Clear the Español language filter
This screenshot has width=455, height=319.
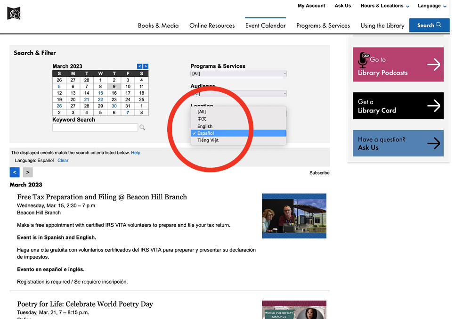[63, 160]
